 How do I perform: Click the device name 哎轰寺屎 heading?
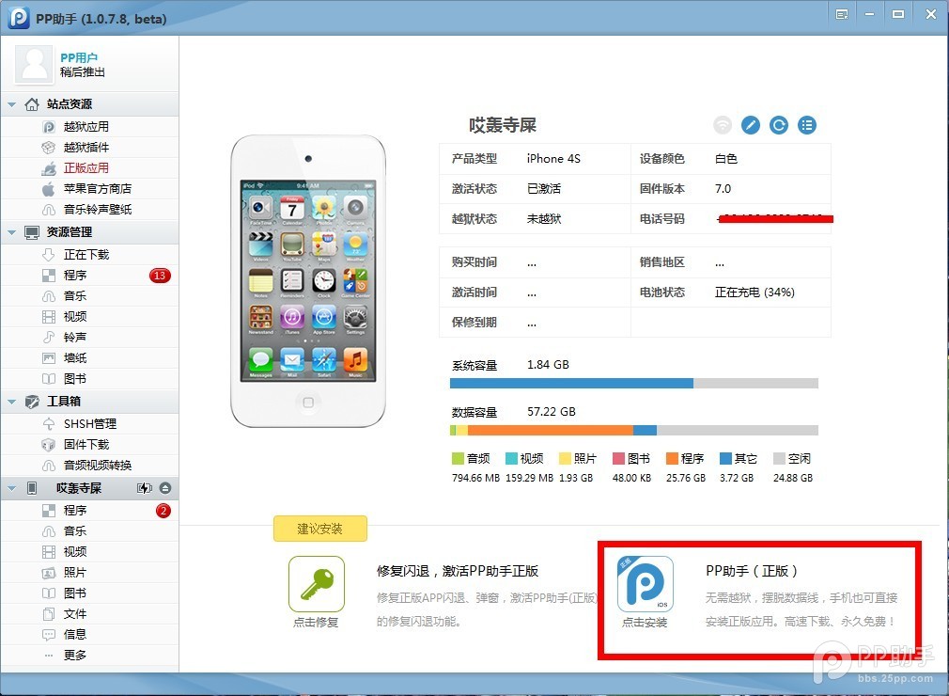[503, 125]
